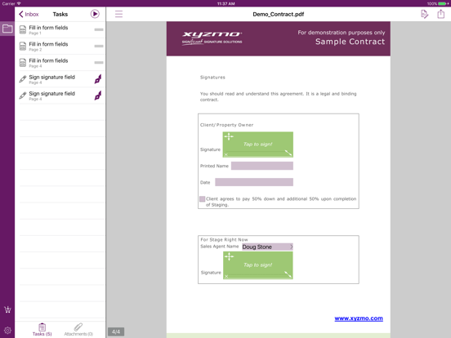
Task: Tap pencil icon beside first signature task
Action: [23, 79]
